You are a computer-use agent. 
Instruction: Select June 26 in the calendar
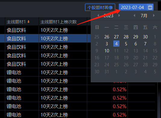coord(107,37)
